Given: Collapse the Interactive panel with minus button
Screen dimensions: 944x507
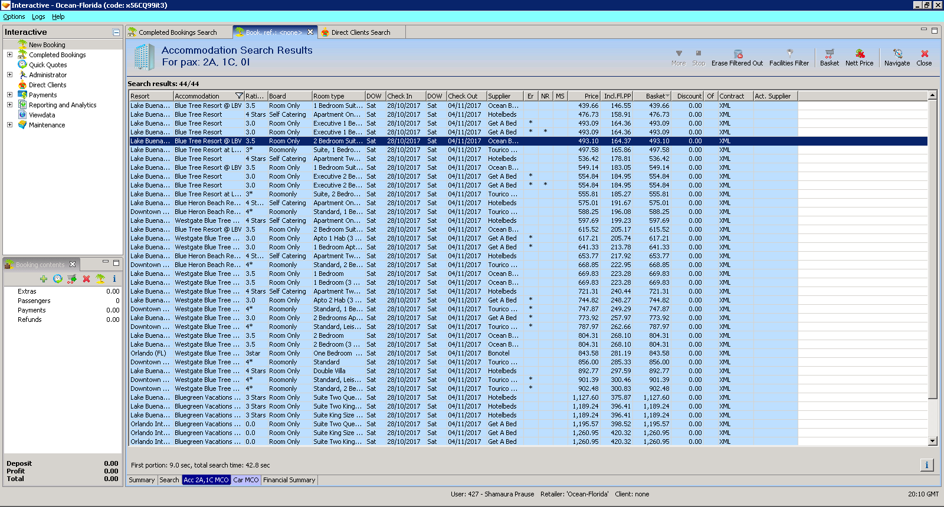Looking at the screenshot, I should pyautogui.click(x=116, y=32).
